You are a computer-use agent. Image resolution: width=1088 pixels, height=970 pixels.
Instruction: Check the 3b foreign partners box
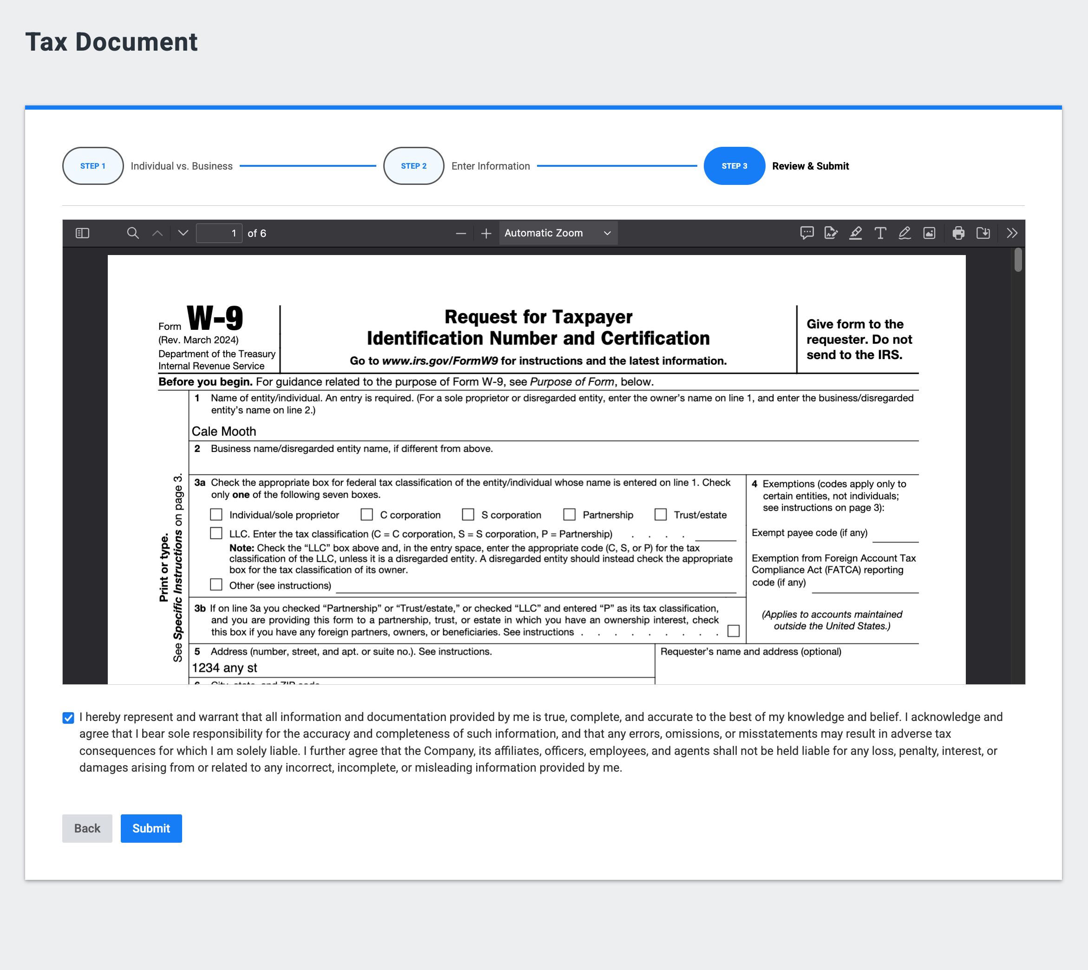[x=734, y=631]
